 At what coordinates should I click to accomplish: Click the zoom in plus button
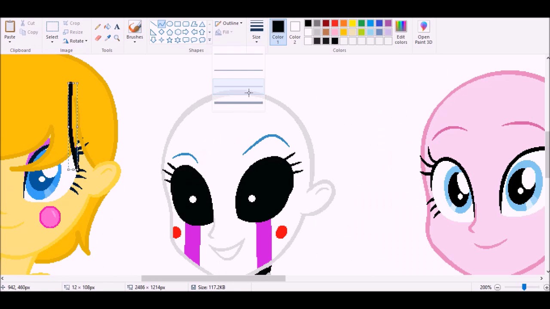point(547,287)
